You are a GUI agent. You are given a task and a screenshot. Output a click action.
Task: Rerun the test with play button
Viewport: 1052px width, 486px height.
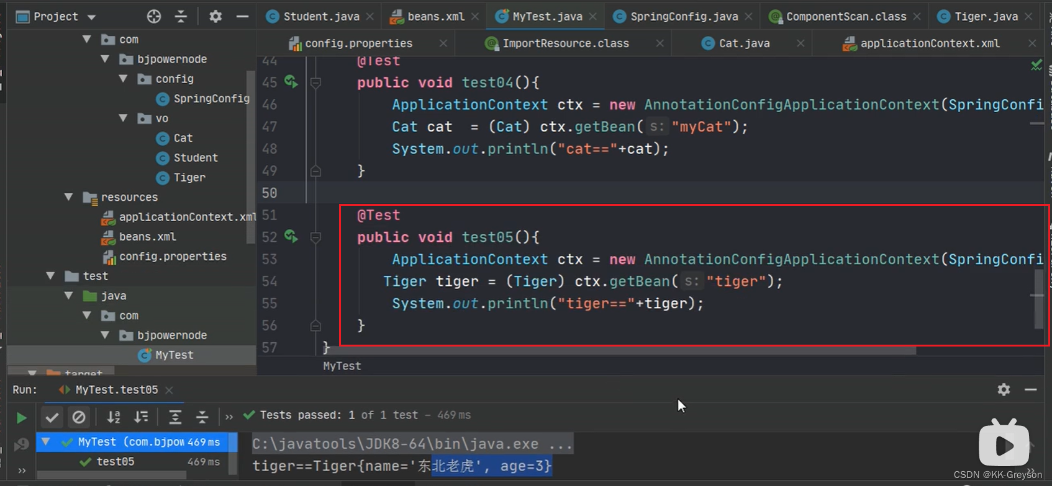tap(21, 418)
